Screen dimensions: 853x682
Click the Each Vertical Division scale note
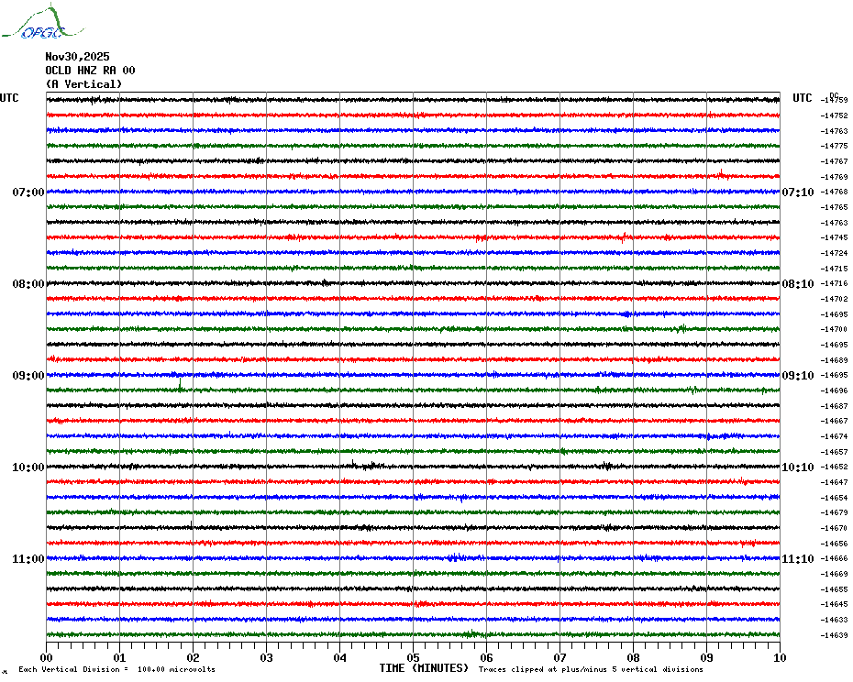(x=117, y=669)
